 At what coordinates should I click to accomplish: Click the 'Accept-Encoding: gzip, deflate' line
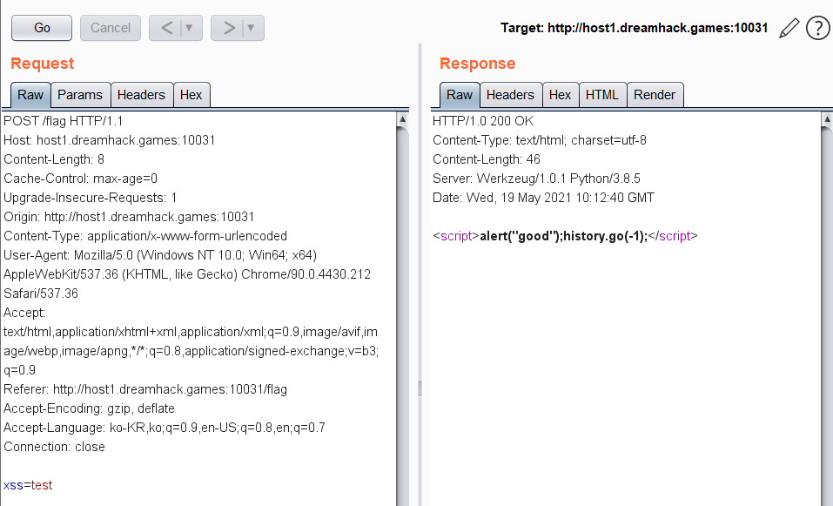pyautogui.click(x=89, y=408)
